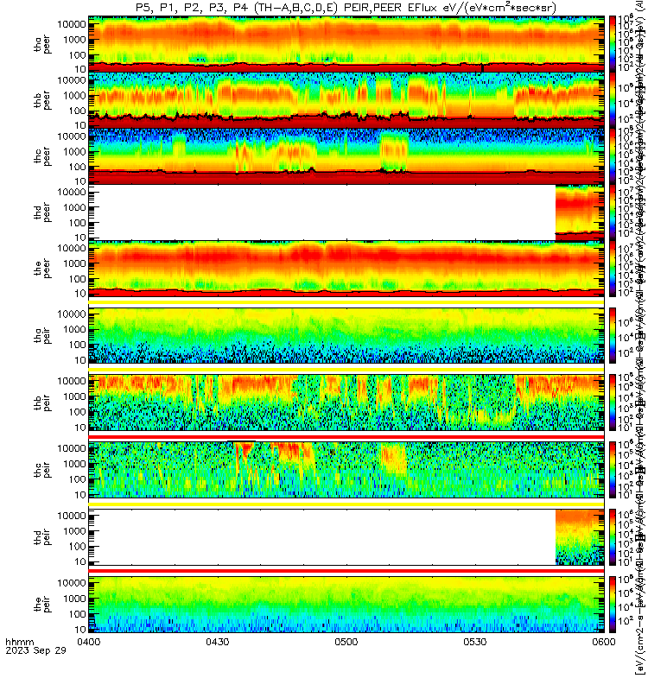Click inside the tha peir ion spectrogram

point(346,335)
